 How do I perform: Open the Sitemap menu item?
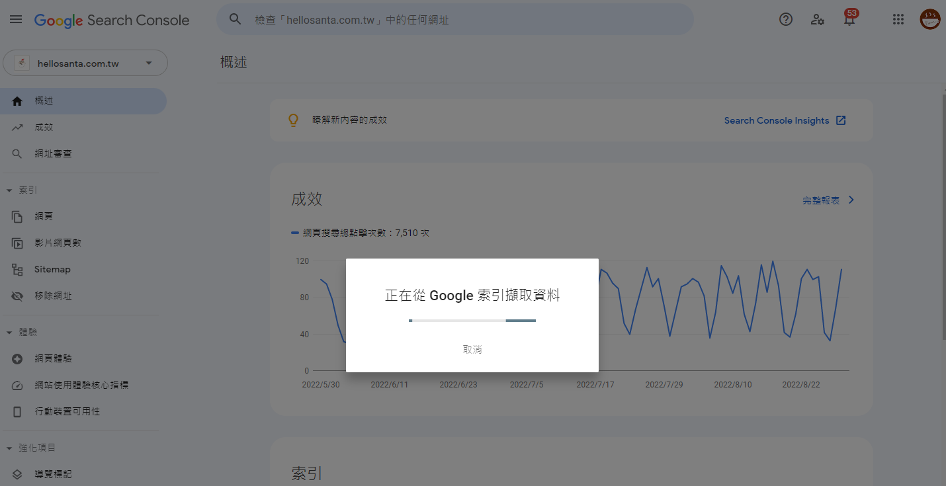83,270
